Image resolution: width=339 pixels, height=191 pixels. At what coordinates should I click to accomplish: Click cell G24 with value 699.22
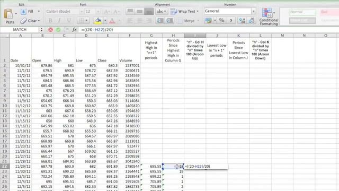[x=151, y=177]
